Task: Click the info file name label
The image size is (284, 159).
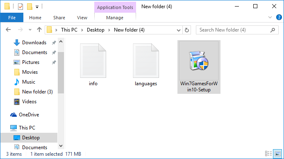Action: 93,84
